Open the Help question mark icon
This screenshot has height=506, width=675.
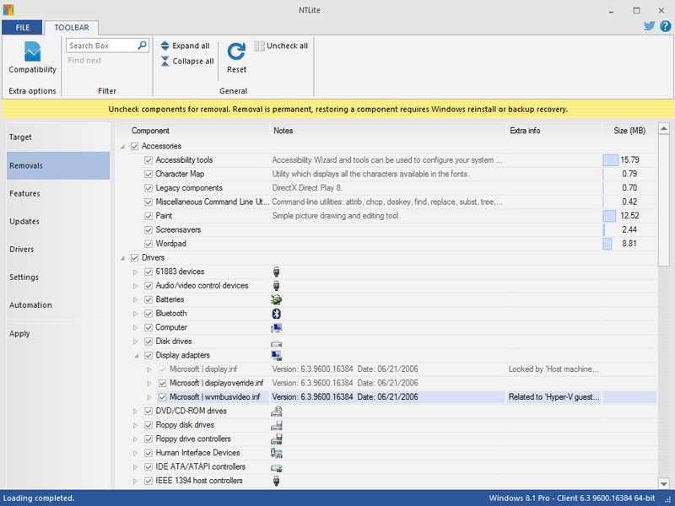click(x=665, y=26)
